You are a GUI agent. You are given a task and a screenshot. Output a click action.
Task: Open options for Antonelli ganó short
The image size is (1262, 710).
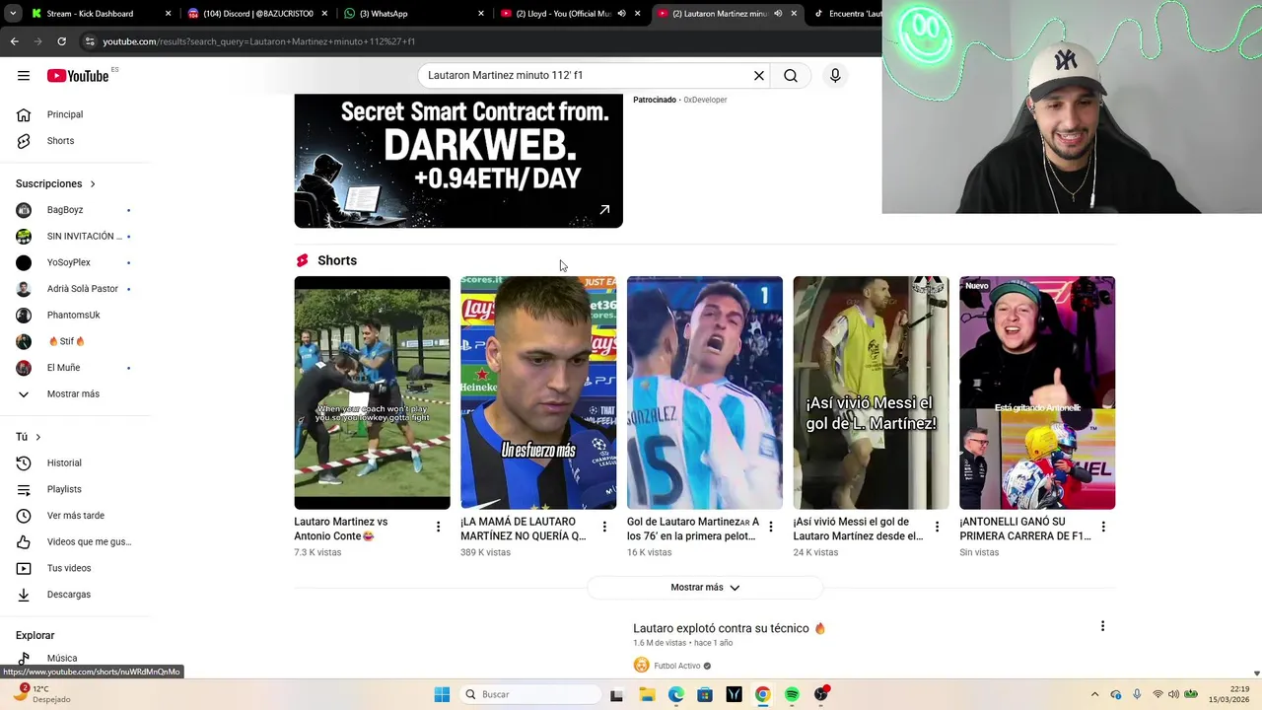(x=1103, y=528)
